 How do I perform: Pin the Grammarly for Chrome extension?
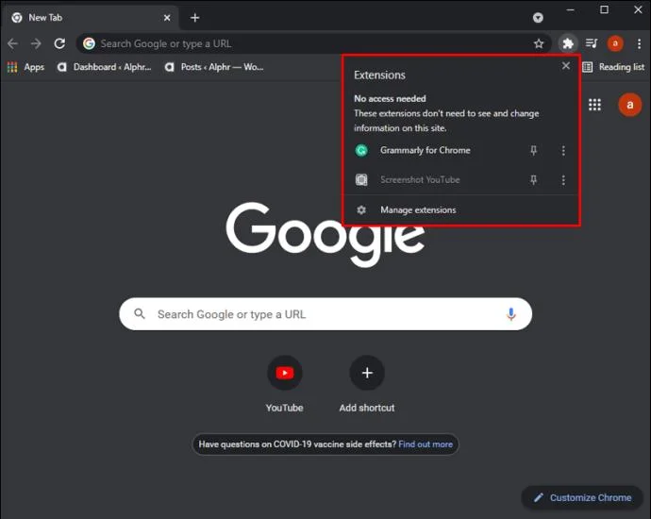tap(533, 150)
